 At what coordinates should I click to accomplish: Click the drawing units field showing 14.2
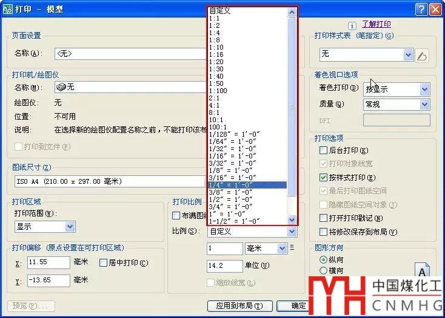pos(225,266)
